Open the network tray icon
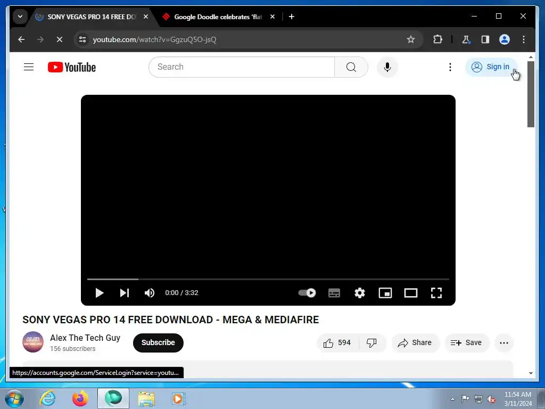 478,399
